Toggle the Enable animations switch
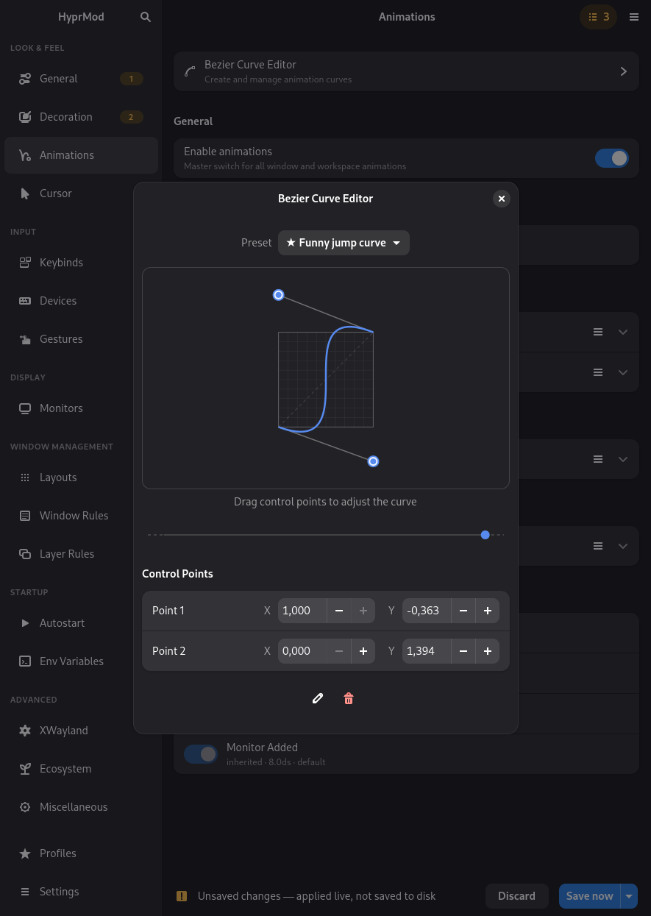651x916 pixels. [611, 158]
